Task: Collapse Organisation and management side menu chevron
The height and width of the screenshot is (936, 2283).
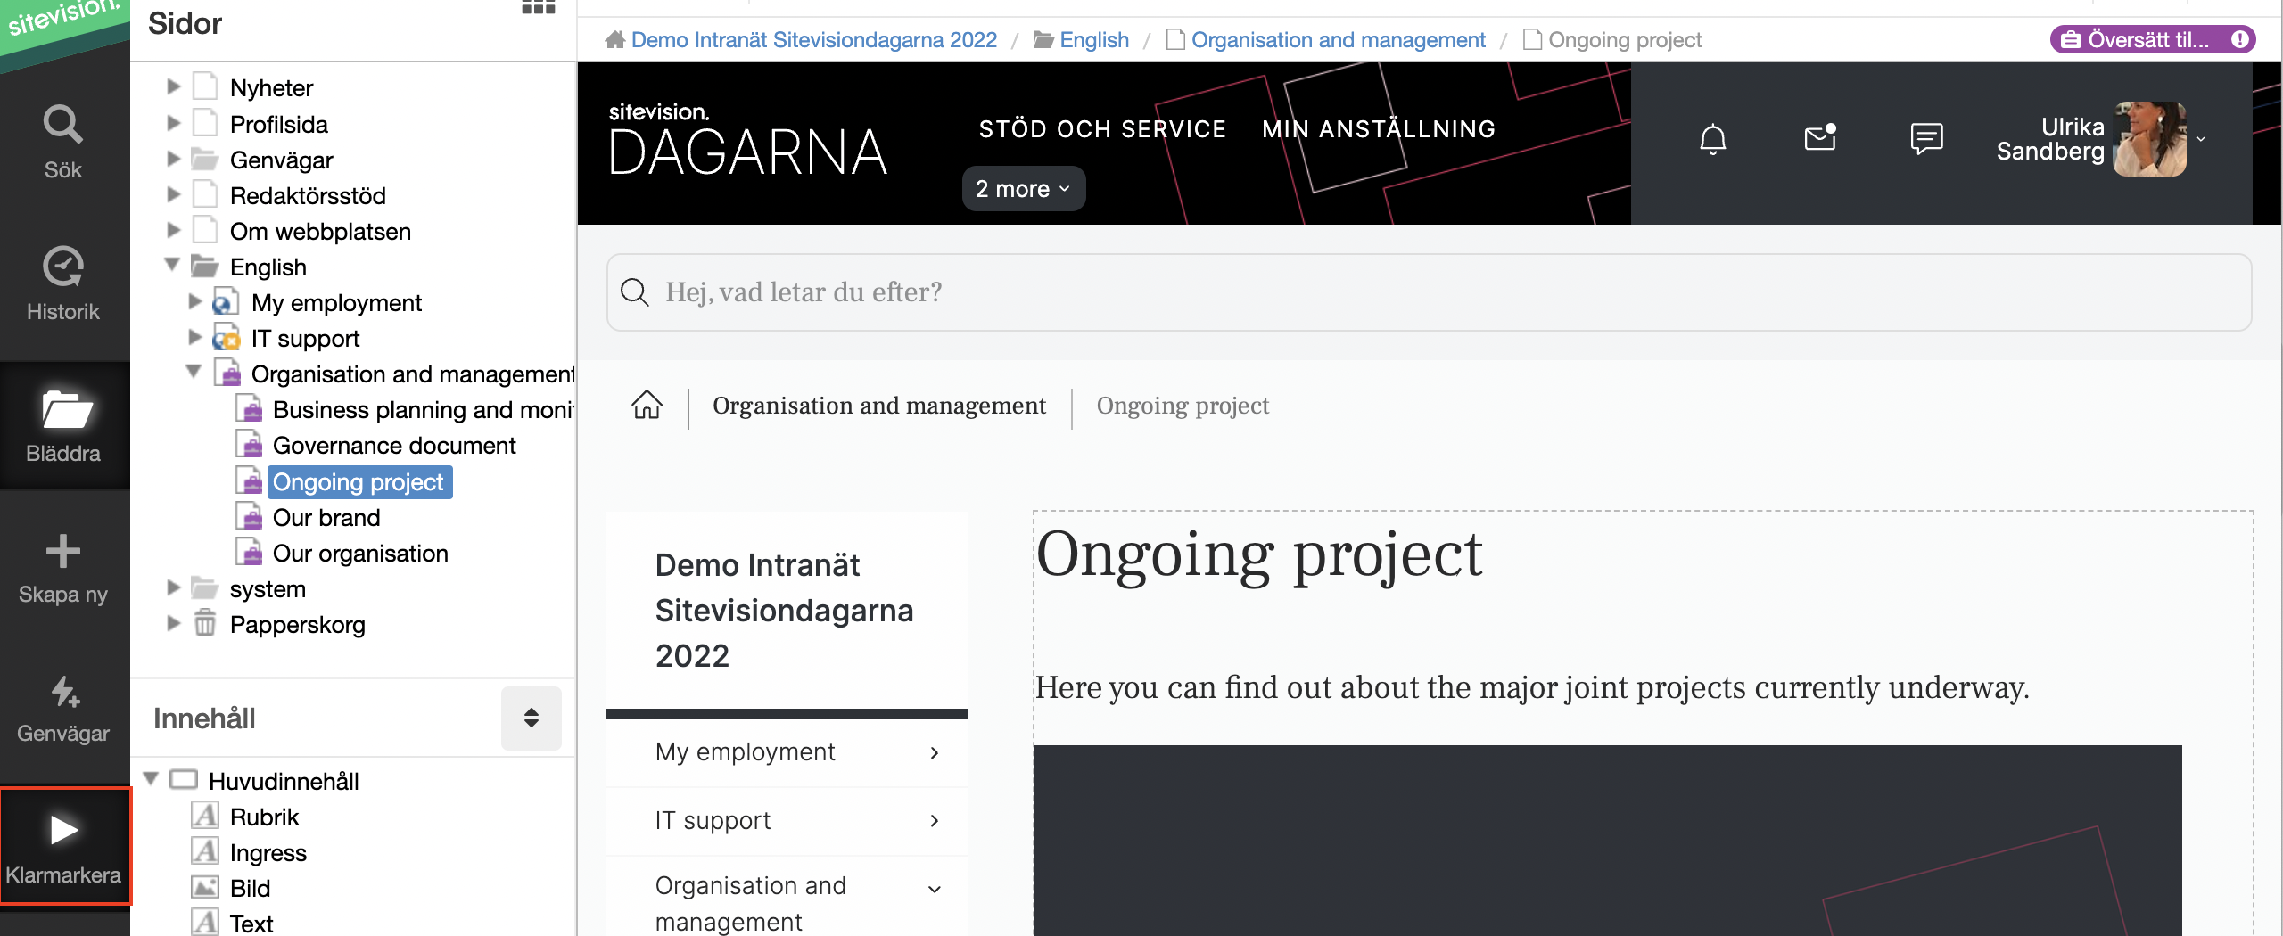Action: [935, 890]
